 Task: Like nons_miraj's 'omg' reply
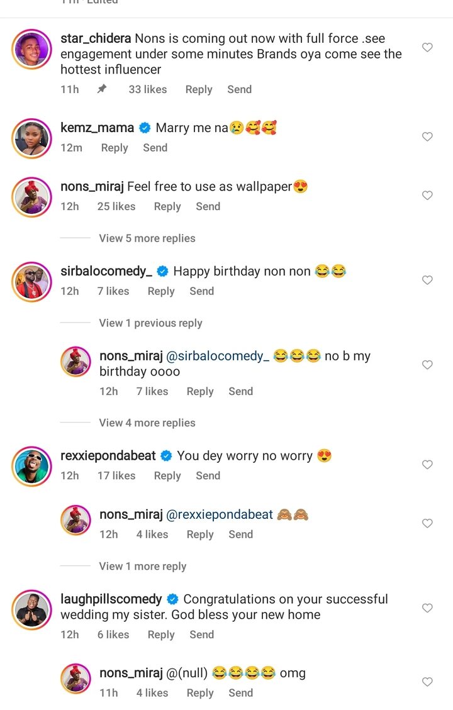pyautogui.click(x=427, y=682)
